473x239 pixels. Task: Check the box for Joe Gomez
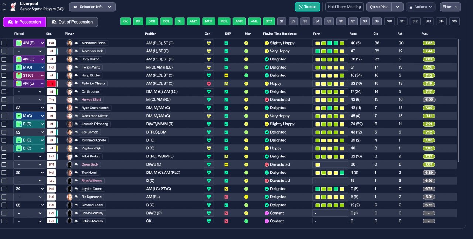click(x=4, y=132)
